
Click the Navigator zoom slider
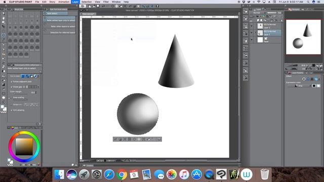(292, 66)
